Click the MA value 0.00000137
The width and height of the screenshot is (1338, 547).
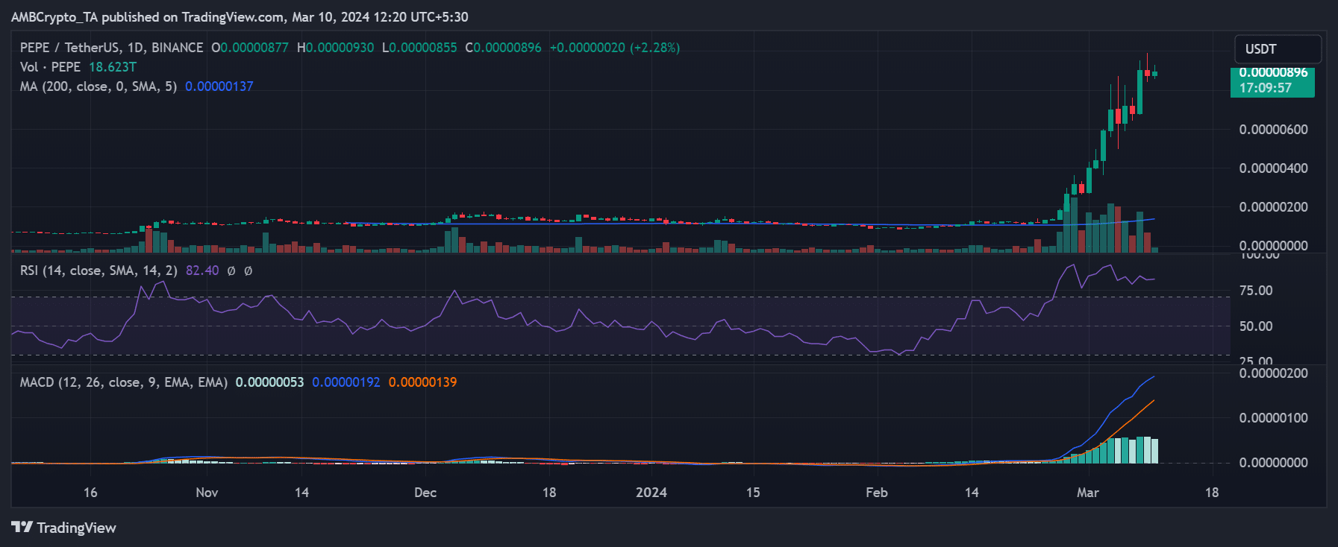pos(219,86)
